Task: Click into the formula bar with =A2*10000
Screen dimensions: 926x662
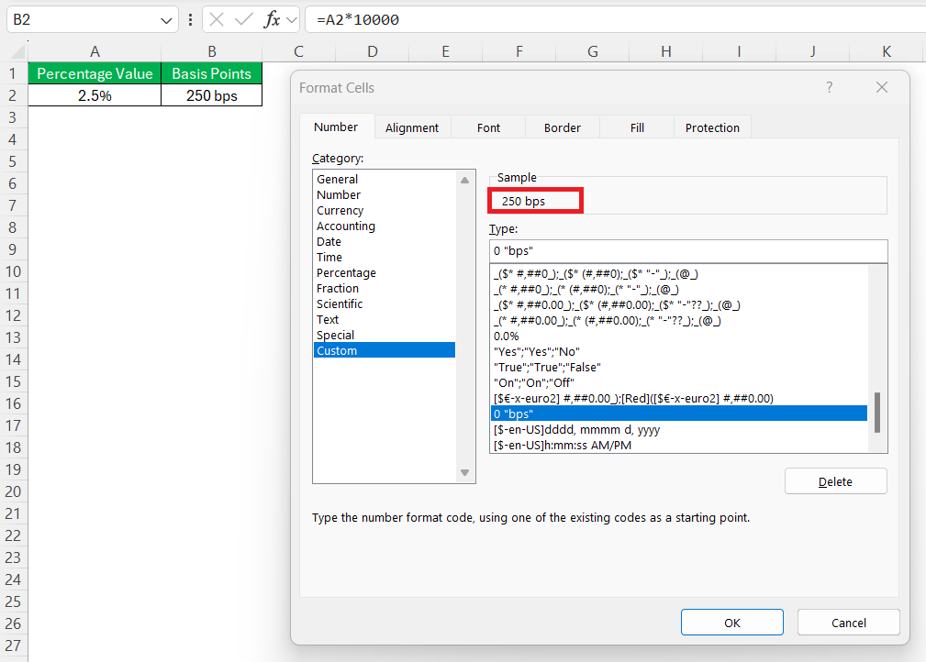Action: click(614, 20)
